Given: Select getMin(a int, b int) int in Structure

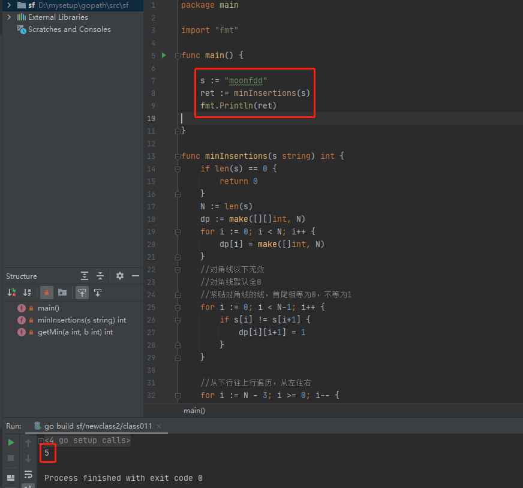Looking at the screenshot, I should 75,332.
